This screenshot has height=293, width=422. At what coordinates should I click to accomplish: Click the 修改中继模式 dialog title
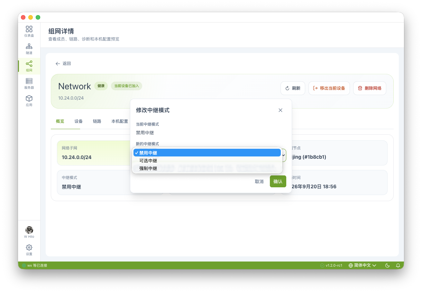(153, 110)
